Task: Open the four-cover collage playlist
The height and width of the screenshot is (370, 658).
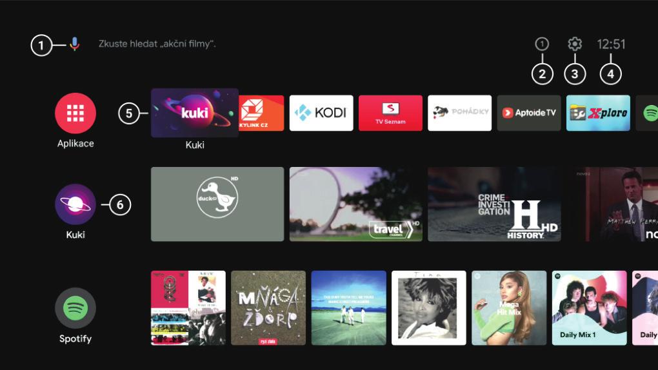Action: pyautogui.click(x=188, y=308)
